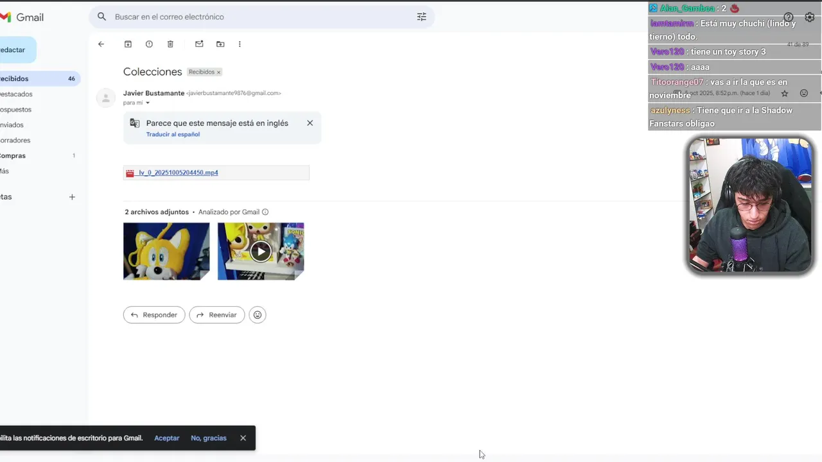Star this email from Javier Bustamante
The image size is (822, 462).
tap(784, 93)
